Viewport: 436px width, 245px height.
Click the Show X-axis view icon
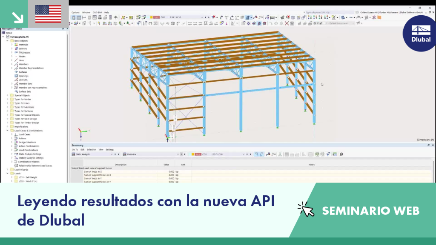310,17
